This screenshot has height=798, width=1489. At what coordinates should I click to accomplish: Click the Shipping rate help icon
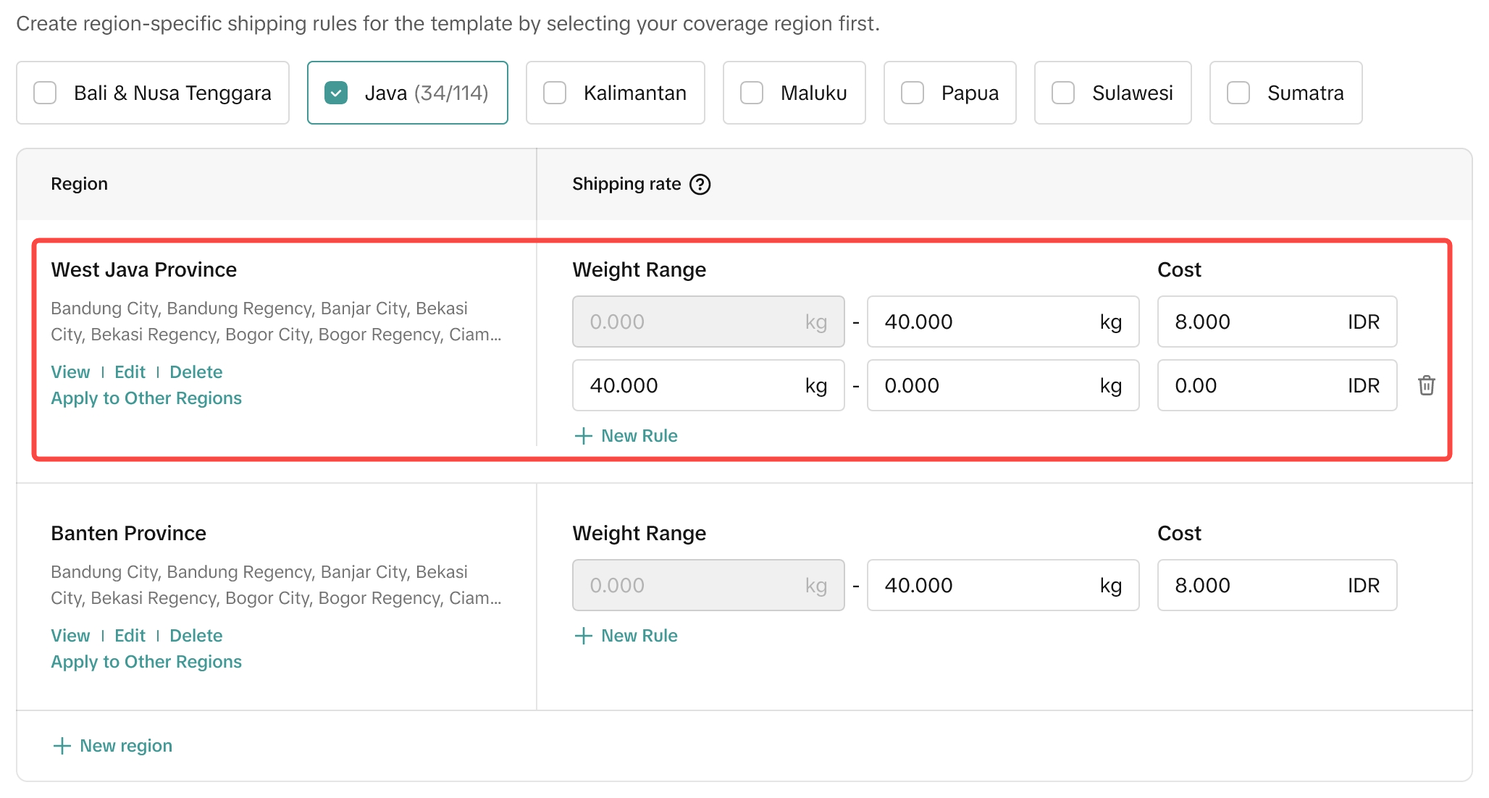700,185
